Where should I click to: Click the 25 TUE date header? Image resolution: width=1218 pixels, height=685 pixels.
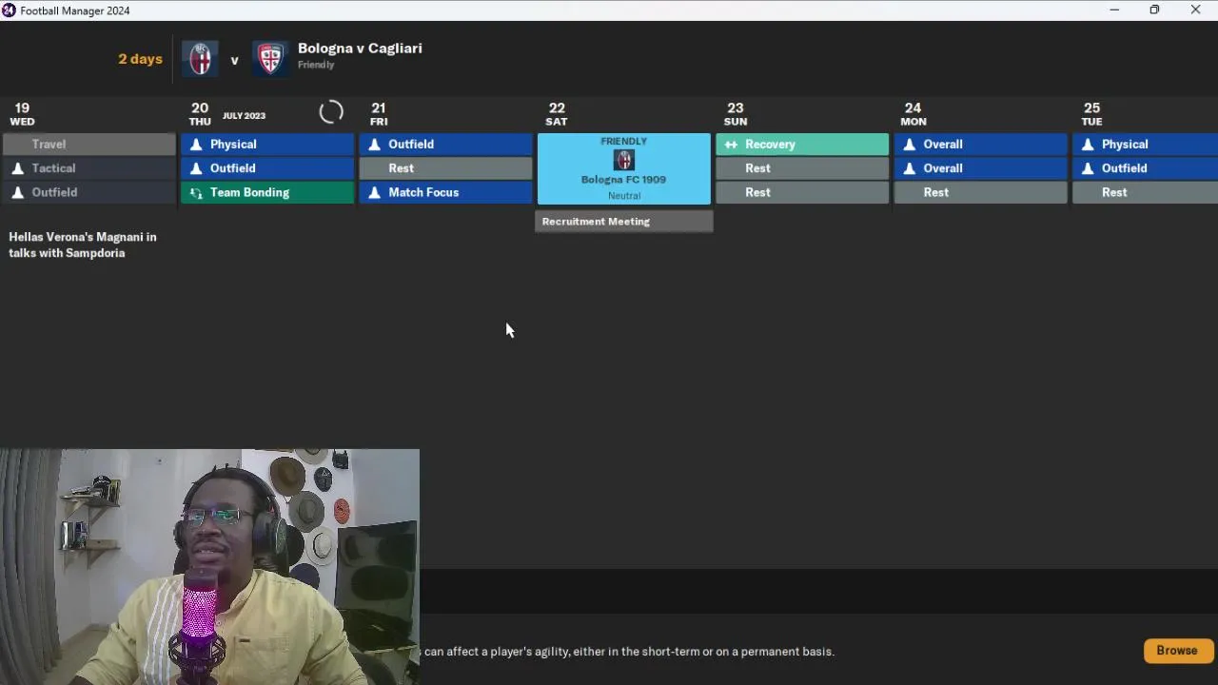(1091, 114)
